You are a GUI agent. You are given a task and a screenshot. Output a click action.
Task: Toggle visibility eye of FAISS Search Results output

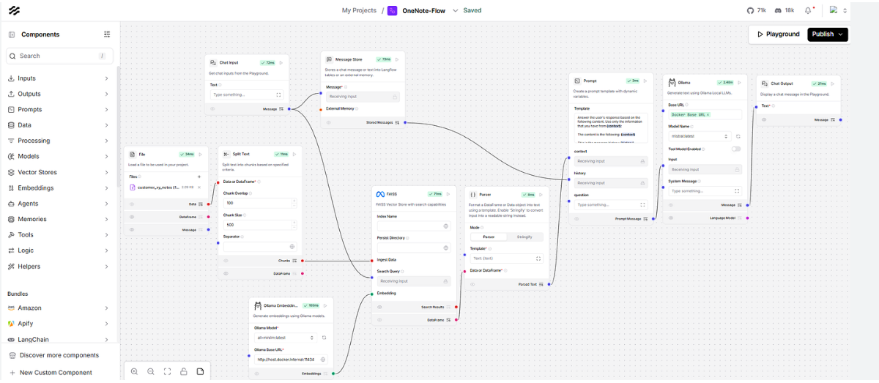tap(380, 307)
